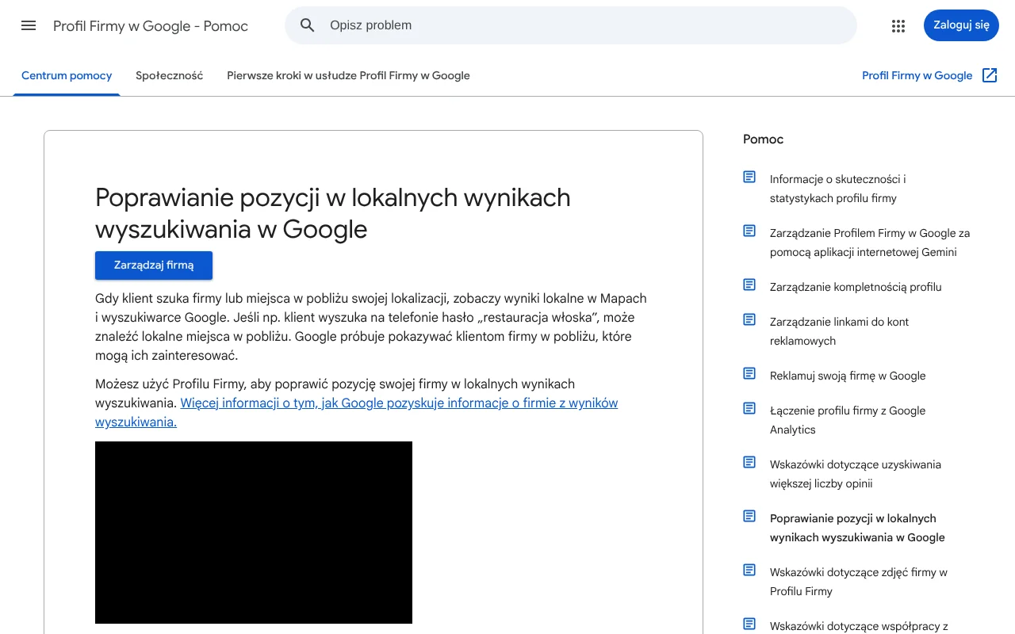Click the heading Poprawianie pozycji w lokalnych wynikach

(333, 213)
